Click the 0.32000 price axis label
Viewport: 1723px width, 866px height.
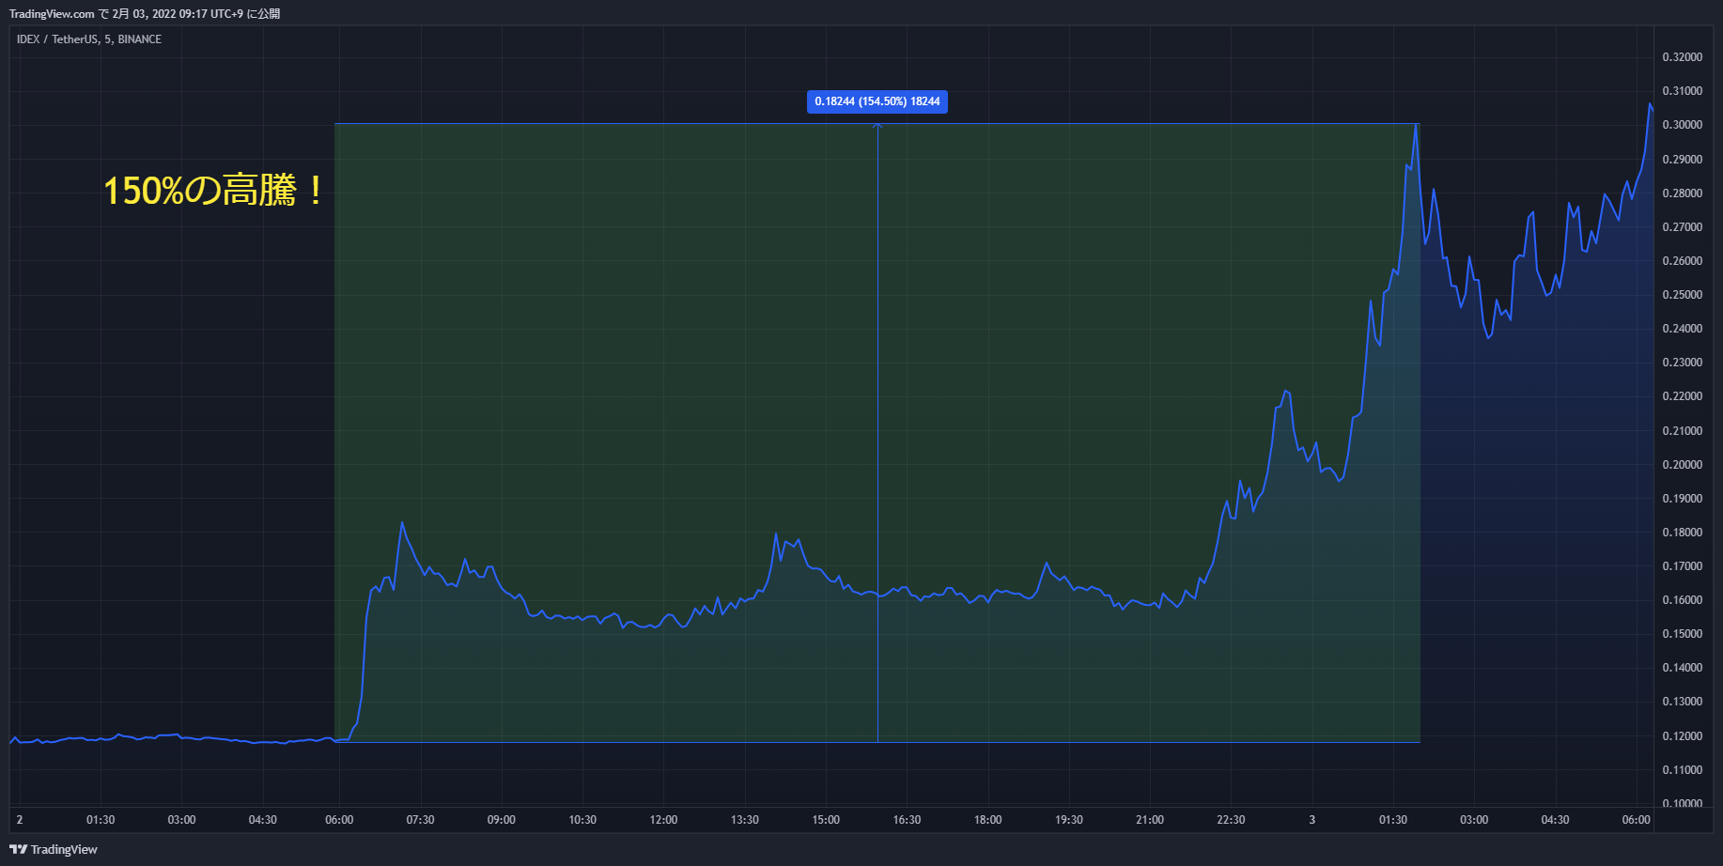point(1683,57)
